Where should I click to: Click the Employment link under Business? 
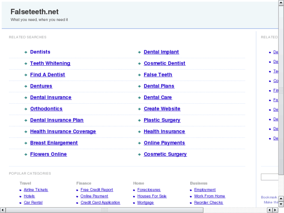205,190
